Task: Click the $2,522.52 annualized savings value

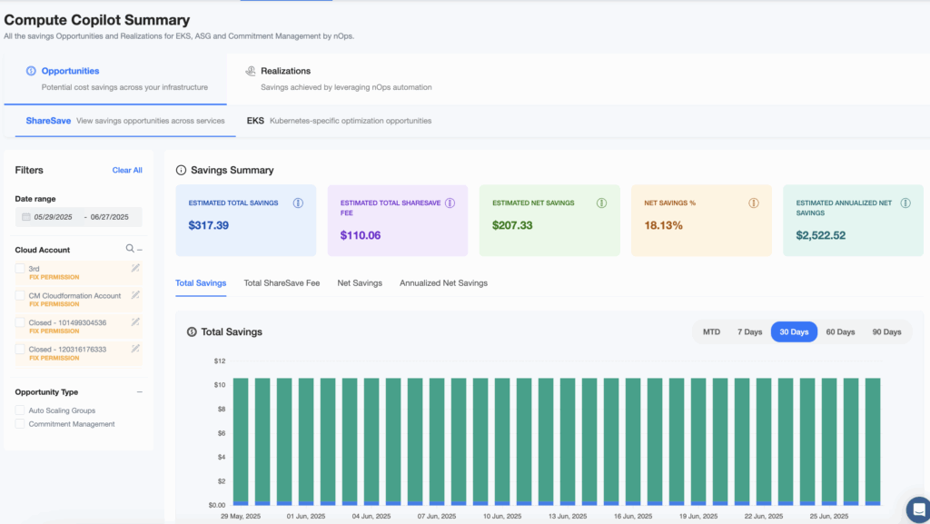Action: click(x=821, y=235)
